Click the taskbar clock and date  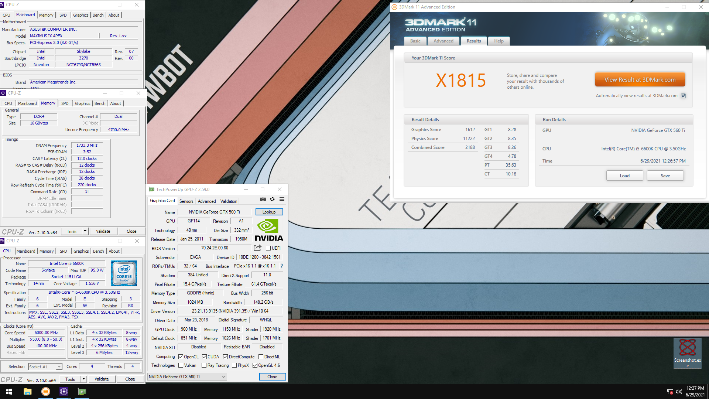point(695,392)
